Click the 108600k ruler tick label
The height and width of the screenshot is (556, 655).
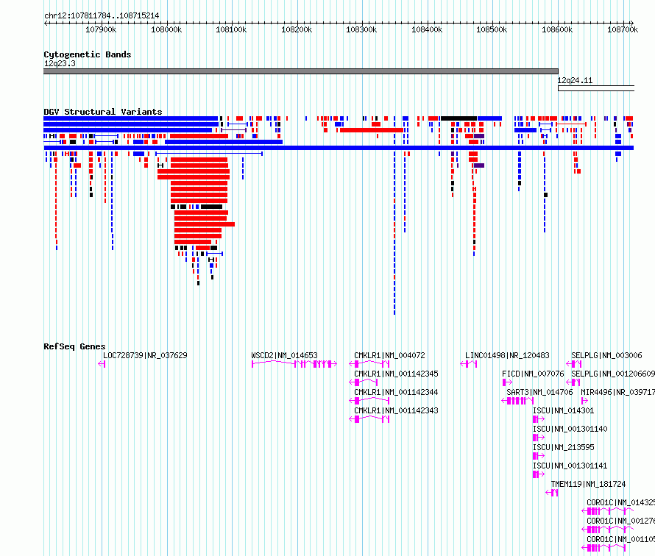pyautogui.click(x=557, y=29)
